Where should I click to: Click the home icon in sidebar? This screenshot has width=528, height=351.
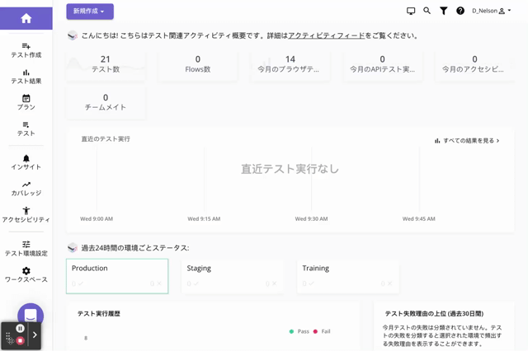point(26,18)
